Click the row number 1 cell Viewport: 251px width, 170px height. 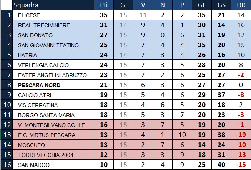tap(7, 15)
